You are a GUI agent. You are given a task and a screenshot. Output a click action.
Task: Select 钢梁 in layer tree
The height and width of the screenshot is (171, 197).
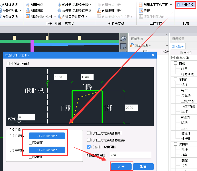[x=184, y=90]
